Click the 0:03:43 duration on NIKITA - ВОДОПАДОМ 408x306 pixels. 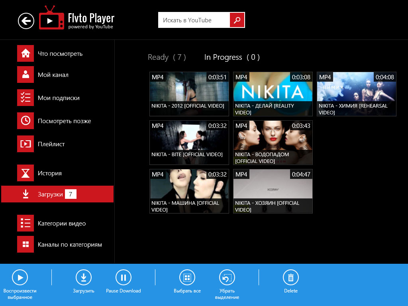point(301,126)
